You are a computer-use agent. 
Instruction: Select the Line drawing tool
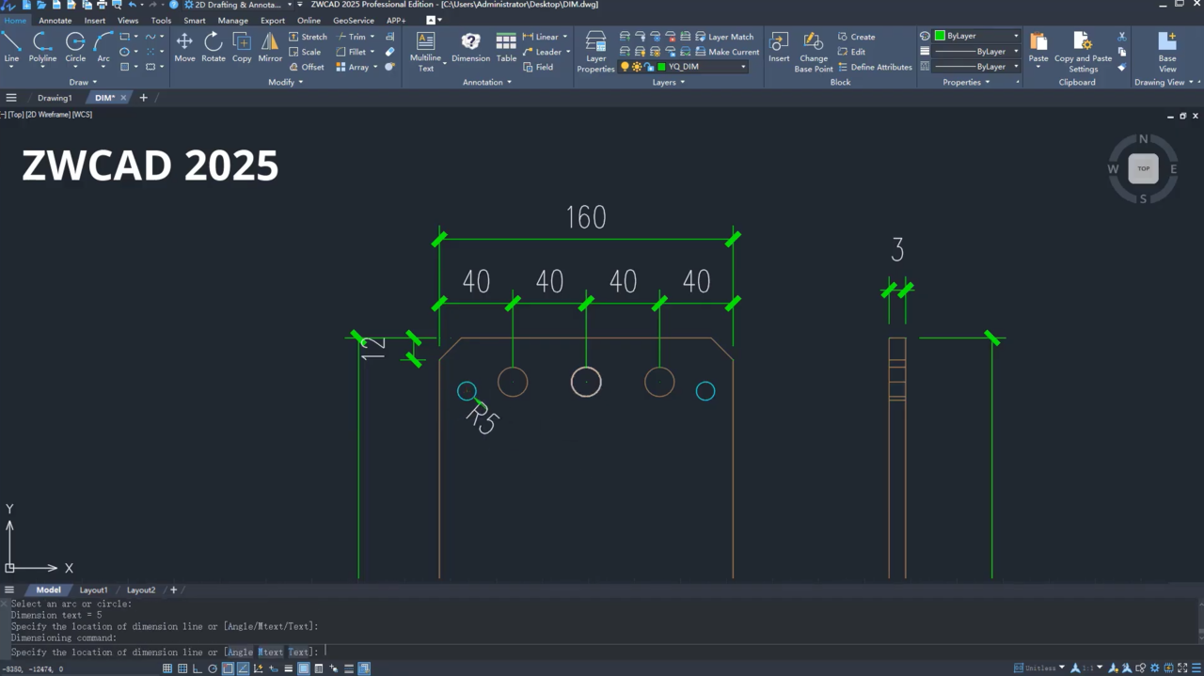(x=11, y=47)
